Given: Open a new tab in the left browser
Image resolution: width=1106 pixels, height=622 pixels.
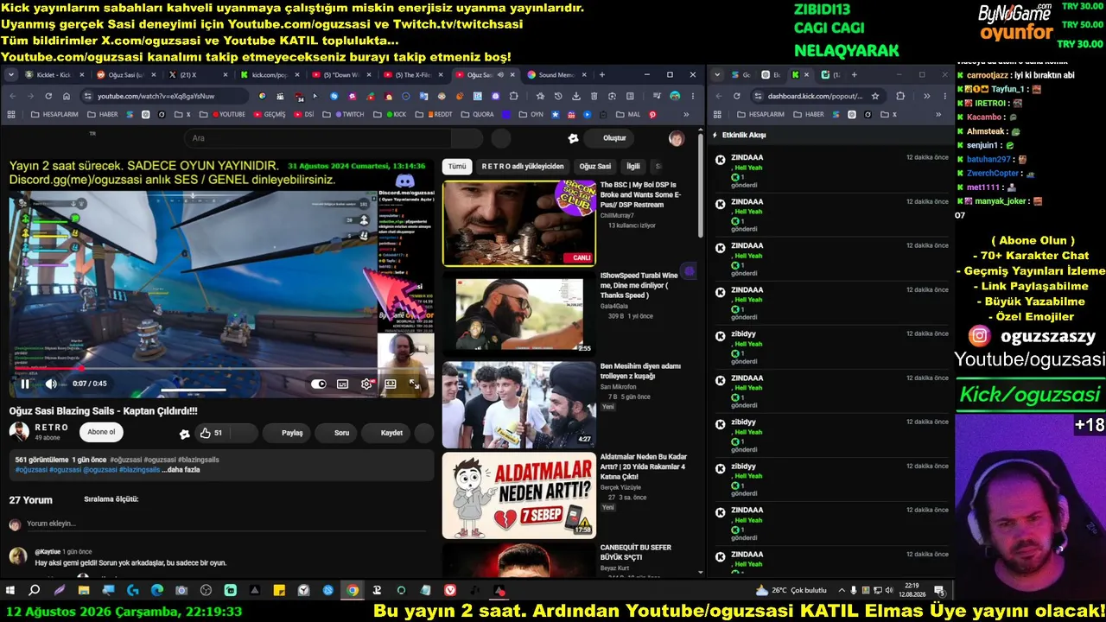Looking at the screenshot, I should (602, 75).
